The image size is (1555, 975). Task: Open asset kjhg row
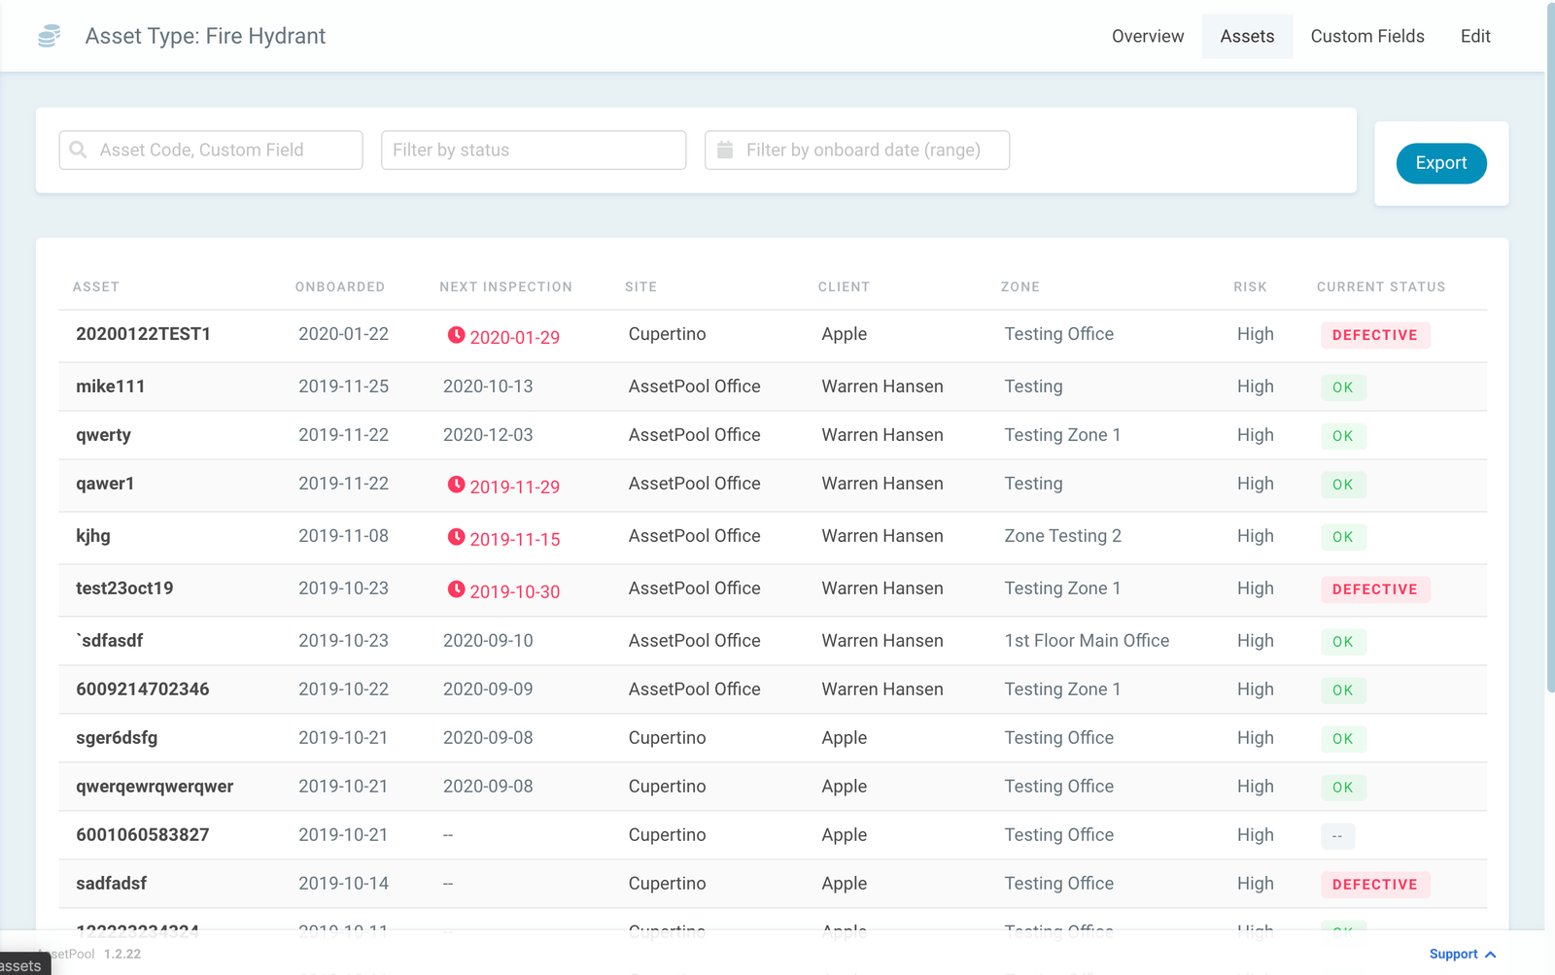click(x=773, y=537)
